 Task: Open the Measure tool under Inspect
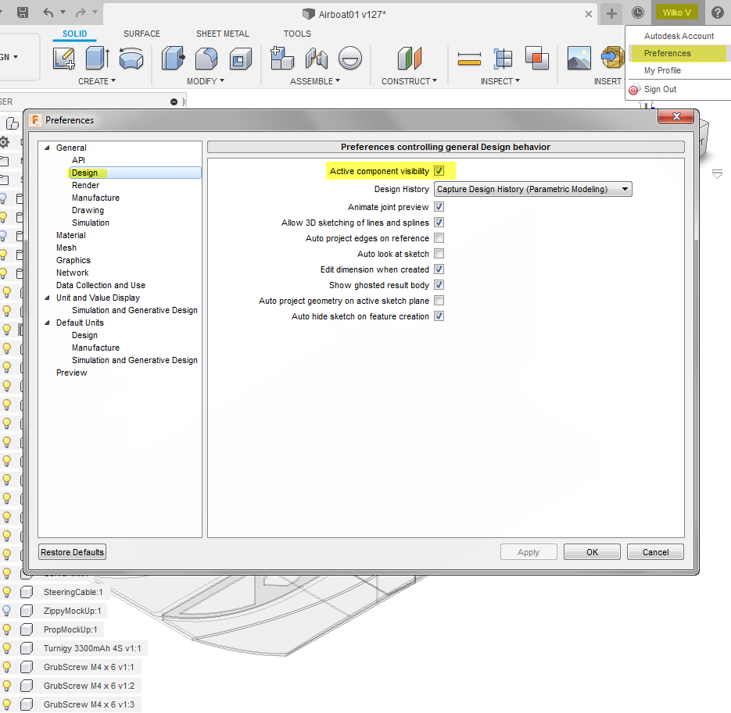tap(470, 58)
